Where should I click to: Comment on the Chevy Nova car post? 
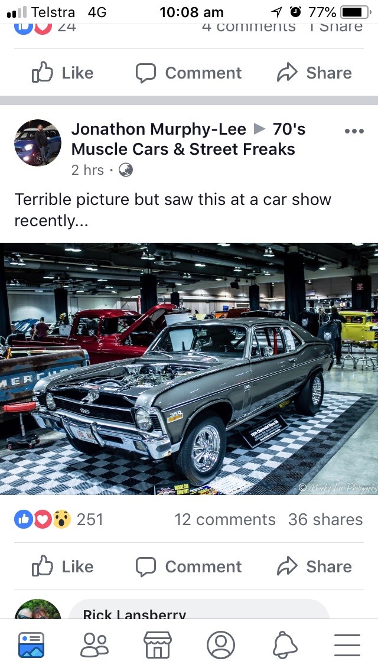coord(189,566)
